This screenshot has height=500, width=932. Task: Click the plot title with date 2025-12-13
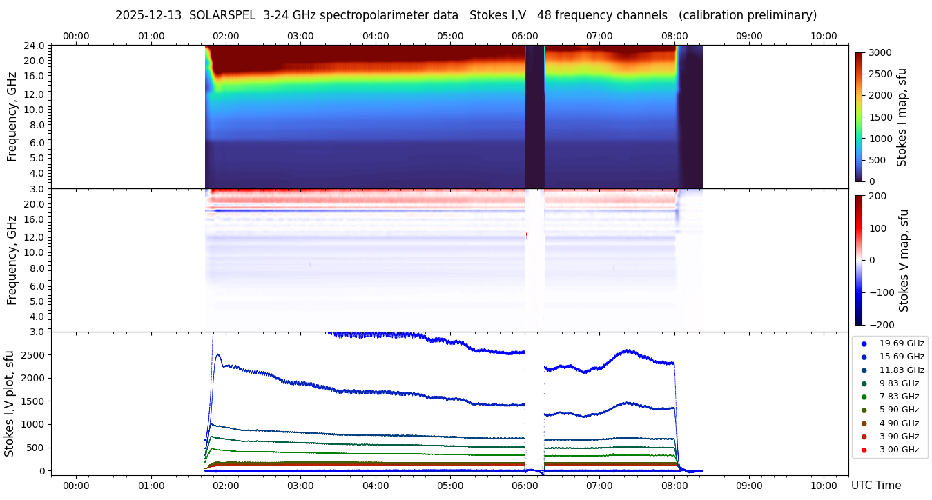pyautogui.click(x=466, y=15)
